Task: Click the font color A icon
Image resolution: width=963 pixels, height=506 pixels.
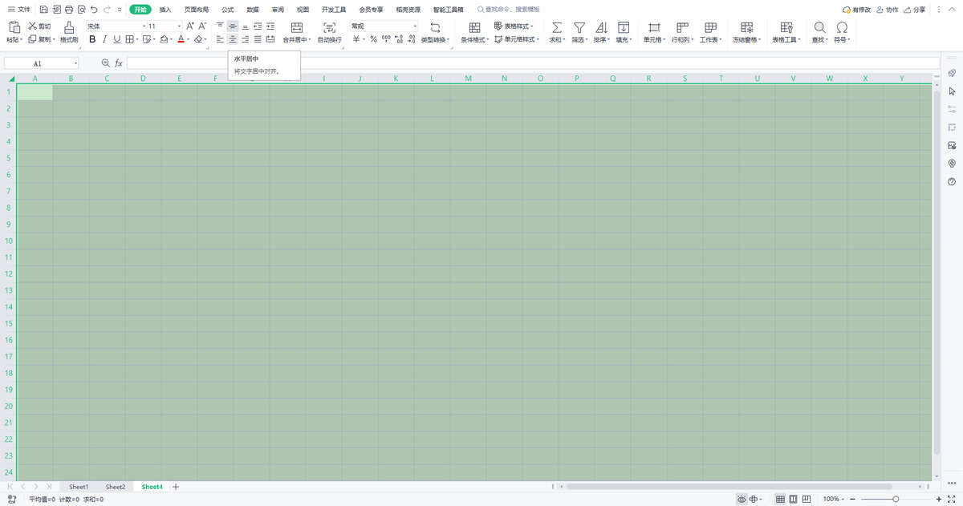Action: coord(181,39)
